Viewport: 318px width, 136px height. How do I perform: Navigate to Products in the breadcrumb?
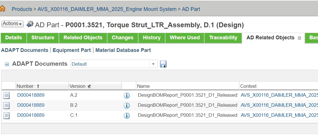[22, 9]
